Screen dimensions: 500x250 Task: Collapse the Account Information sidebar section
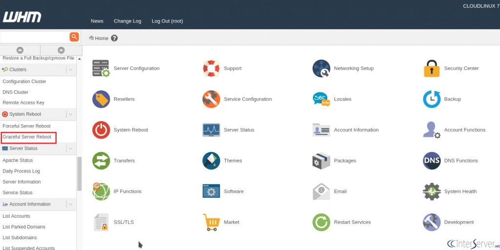[x=71, y=205]
